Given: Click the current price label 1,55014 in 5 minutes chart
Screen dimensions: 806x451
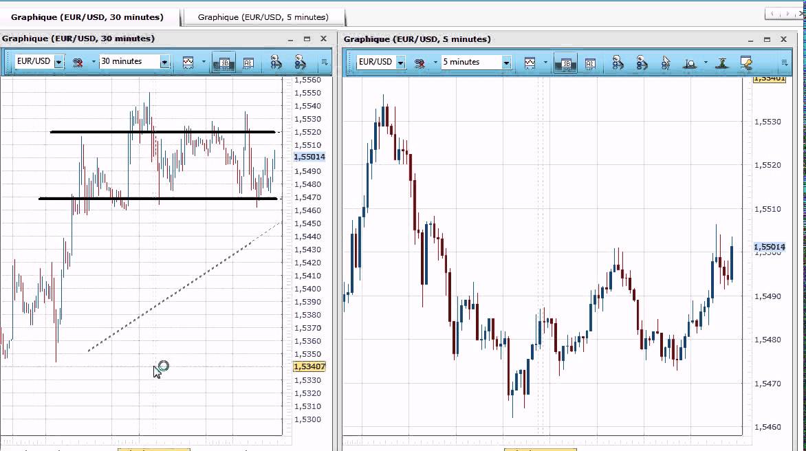Looking at the screenshot, I should click(x=770, y=247).
